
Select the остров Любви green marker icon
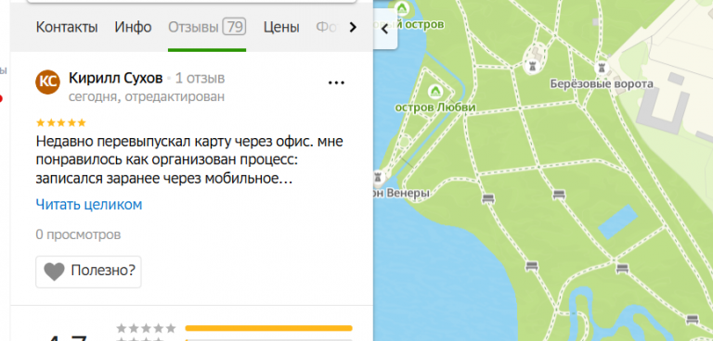pos(435,92)
